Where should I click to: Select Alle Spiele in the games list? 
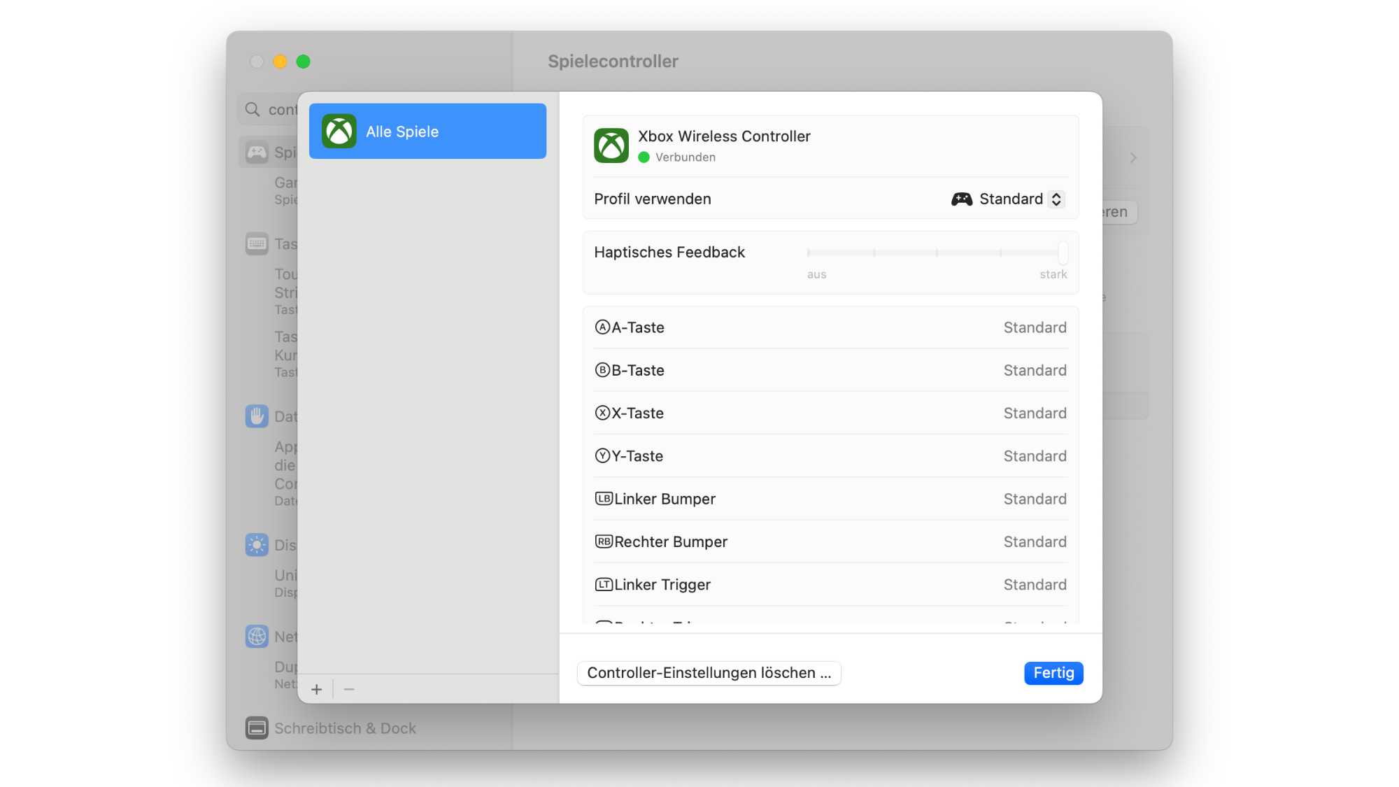[427, 131]
